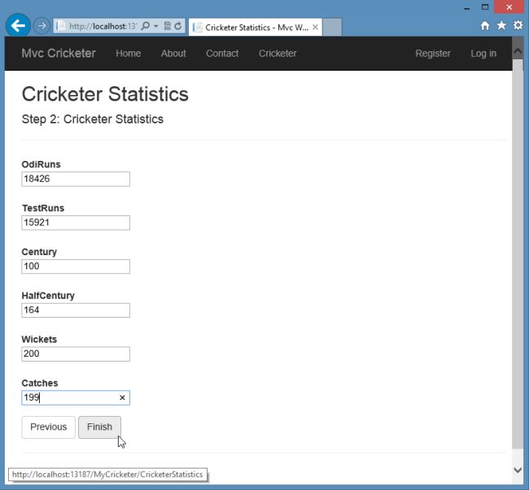Viewport: 529px width, 490px height.
Task: Click the Previous button
Action: click(49, 427)
